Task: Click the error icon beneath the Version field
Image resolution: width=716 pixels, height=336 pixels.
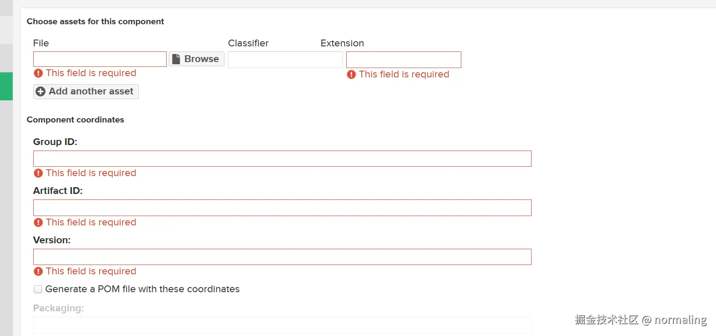Action: pos(38,271)
